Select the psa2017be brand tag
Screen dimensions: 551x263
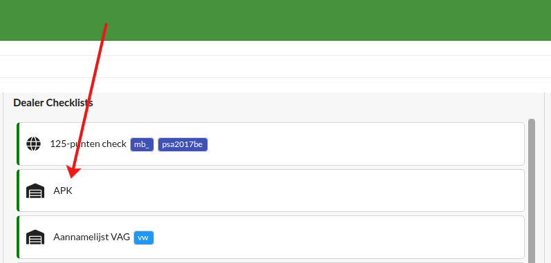click(x=183, y=144)
